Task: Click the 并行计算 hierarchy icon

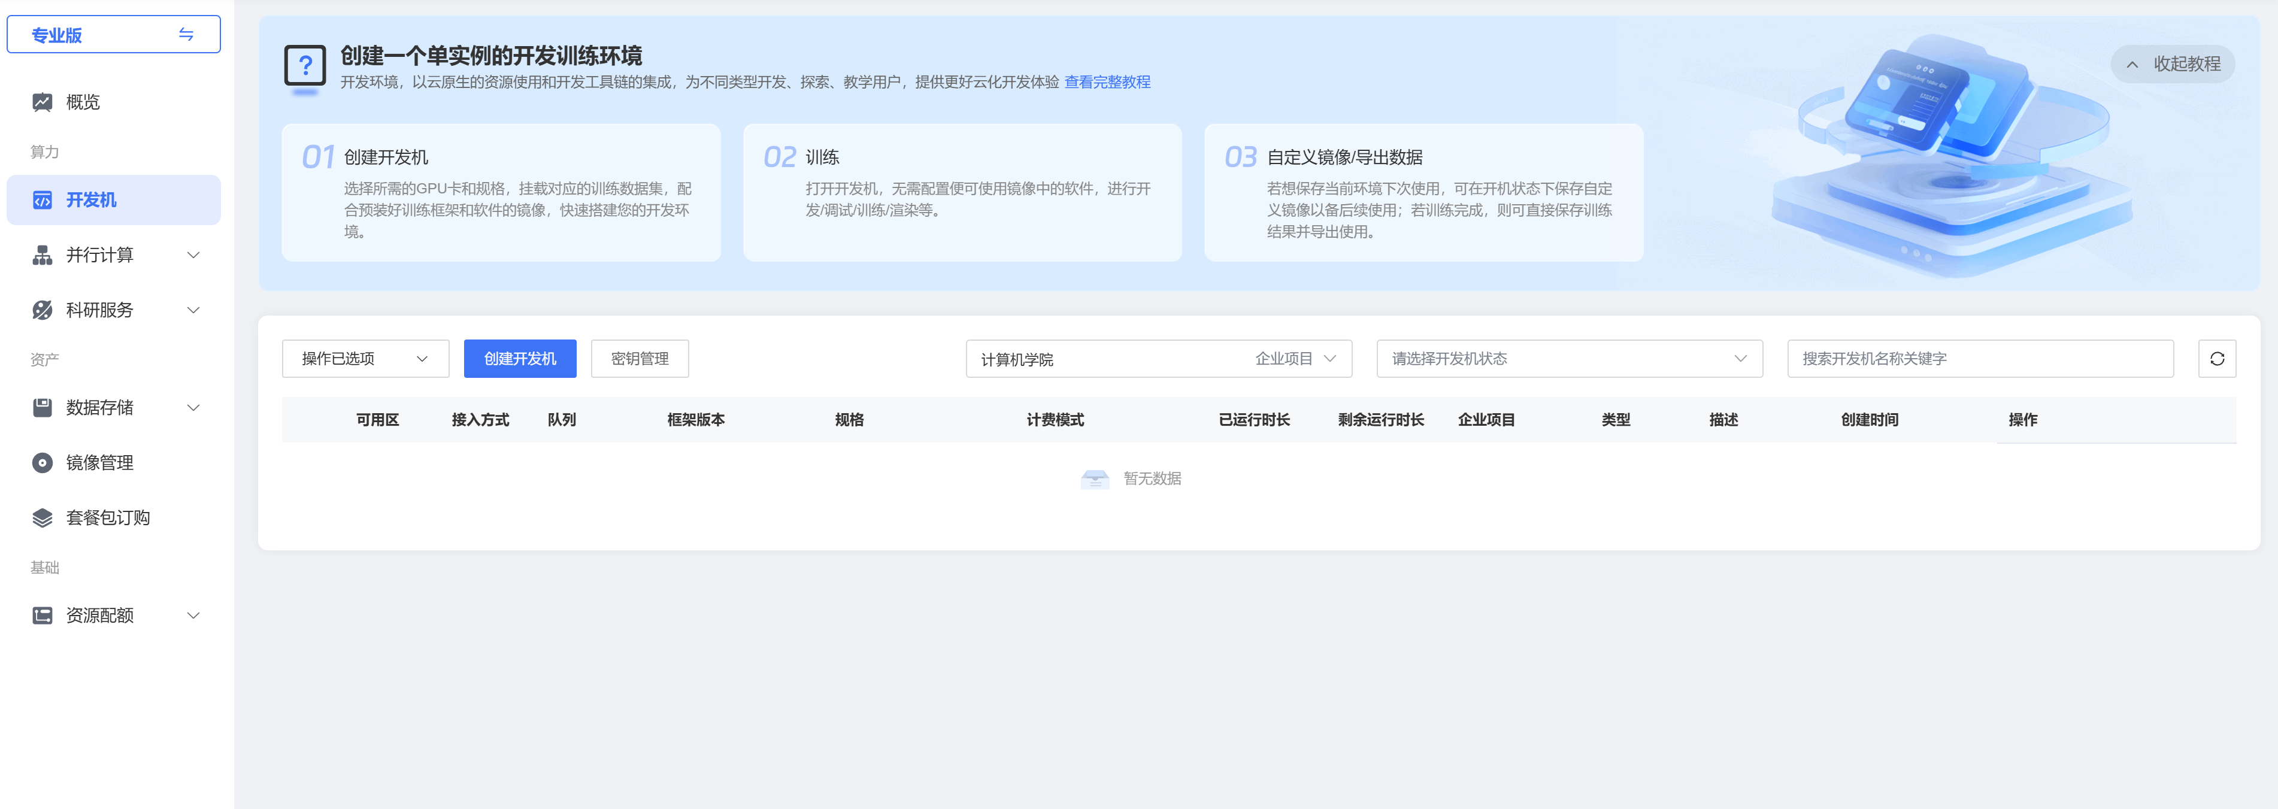Action: tap(43, 256)
